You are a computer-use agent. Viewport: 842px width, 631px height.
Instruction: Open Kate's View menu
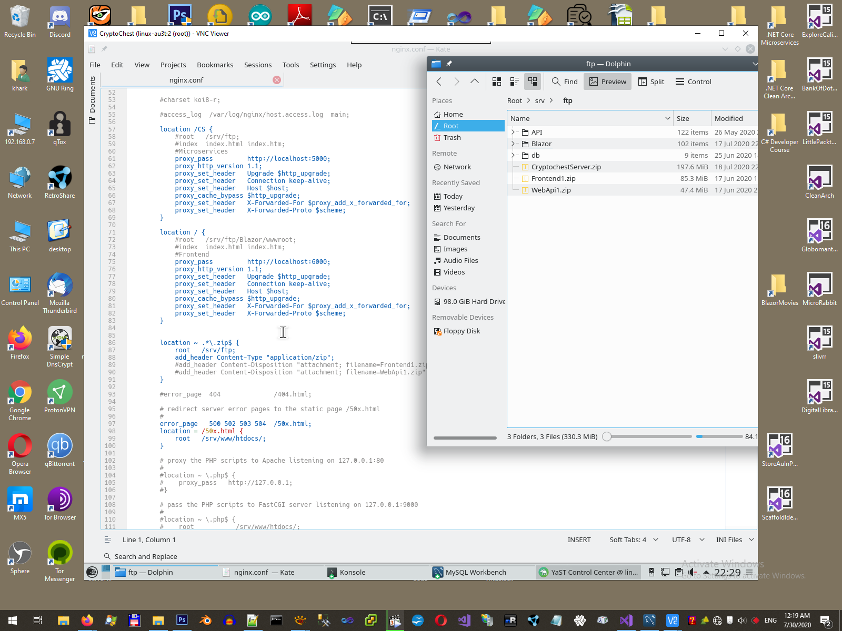click(x=142, y=65)
